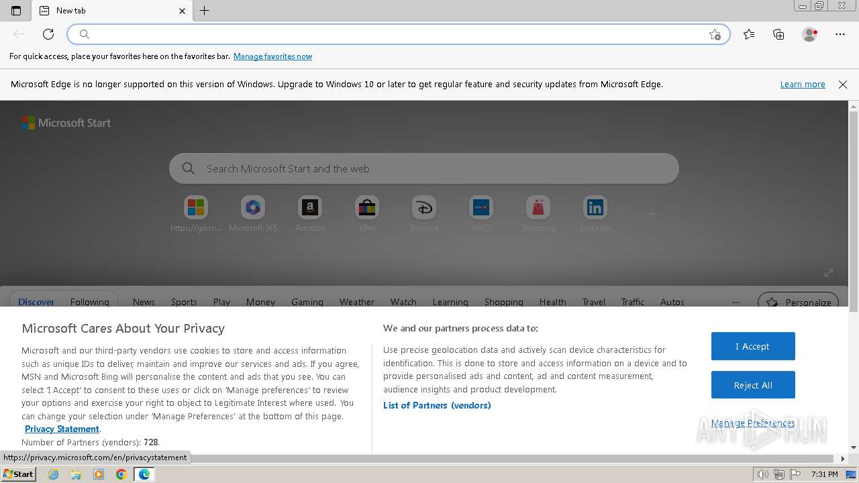Switch to the Following tab
This screenshot has height=483, width=859.
90,302
